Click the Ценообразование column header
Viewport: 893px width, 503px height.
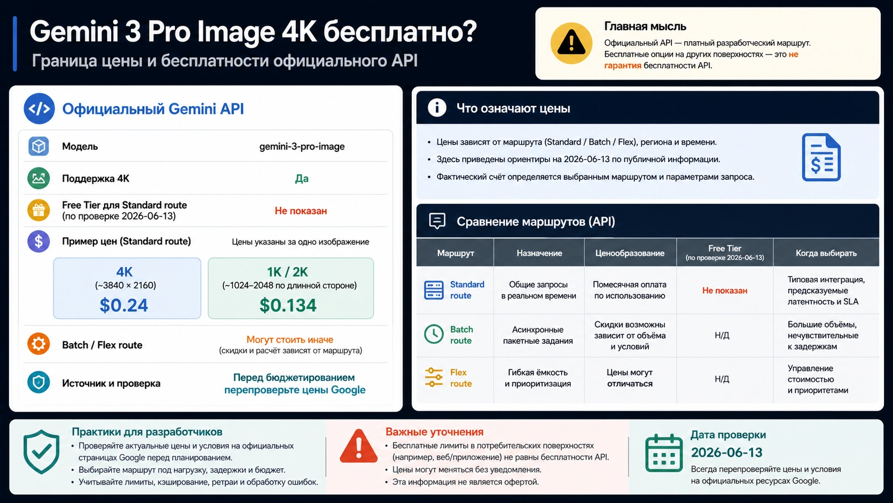630,253
